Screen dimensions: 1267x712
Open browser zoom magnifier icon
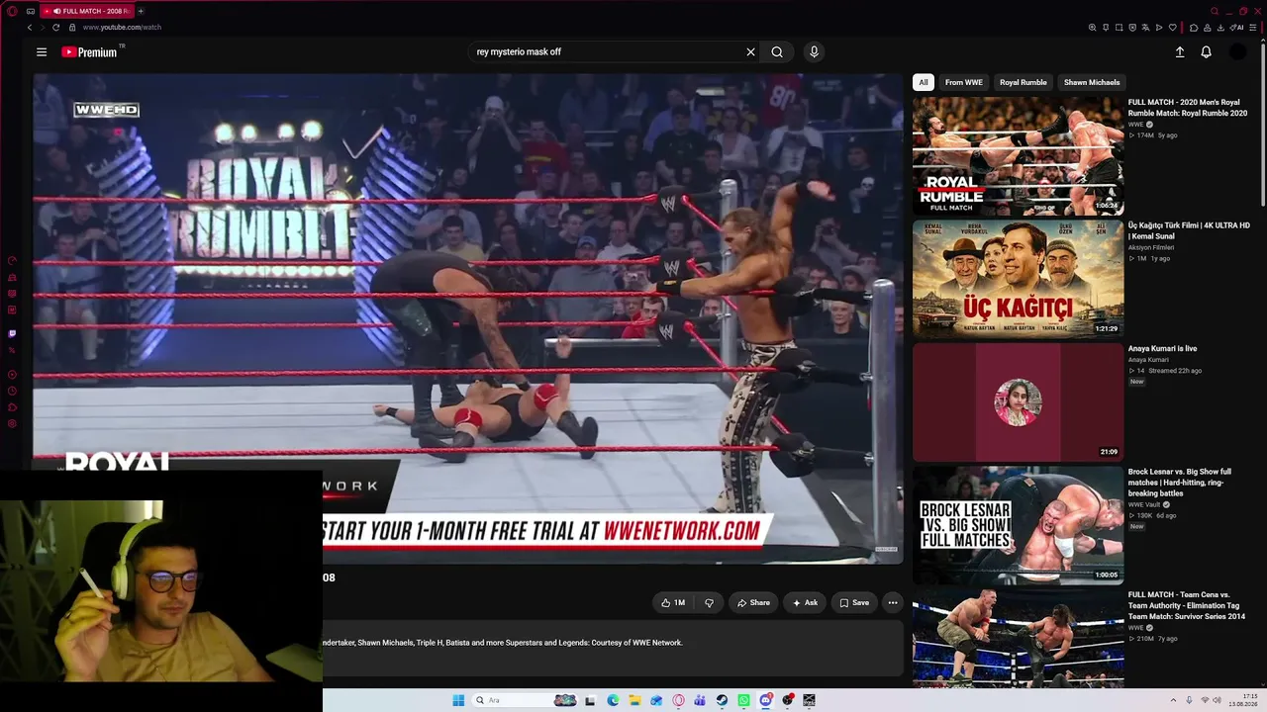pyautogui.click(x=1092, y=28)
